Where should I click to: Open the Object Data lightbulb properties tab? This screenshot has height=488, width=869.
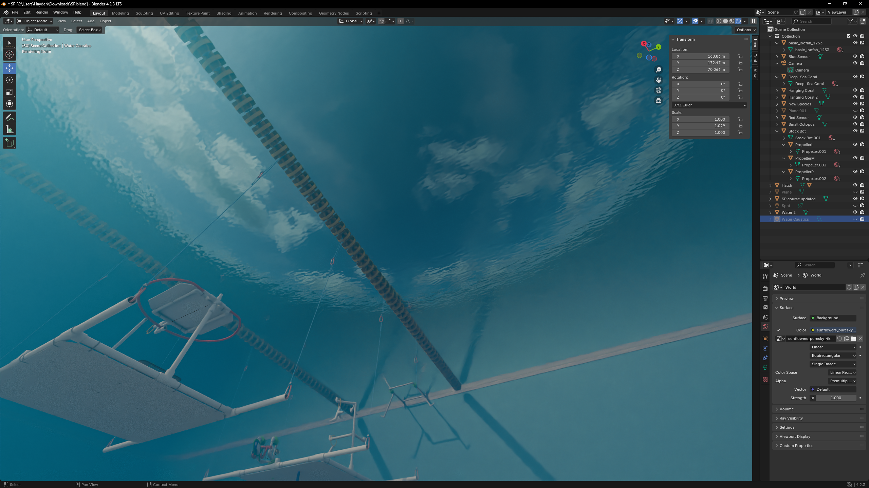tap(765, 367)
